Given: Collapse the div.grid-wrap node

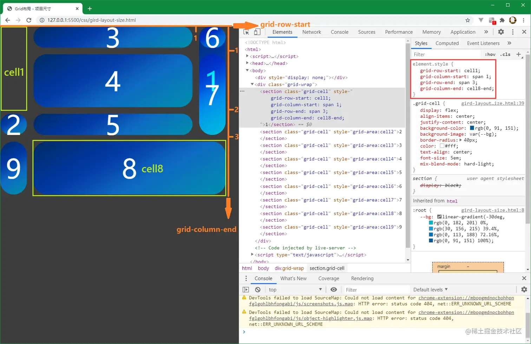Looking at the screenshot, I should click(x=252, y=84).
